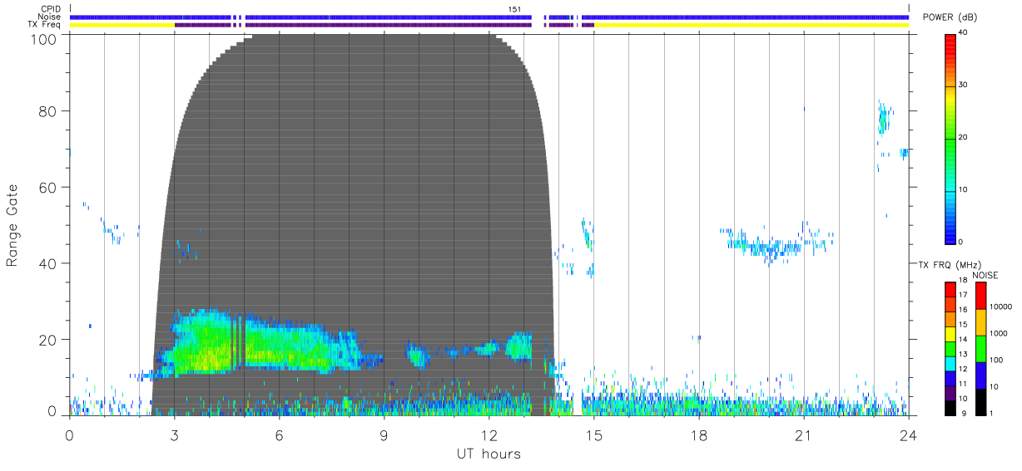
Task: Click range gate tick label '40'
Action: click(48, 264)
